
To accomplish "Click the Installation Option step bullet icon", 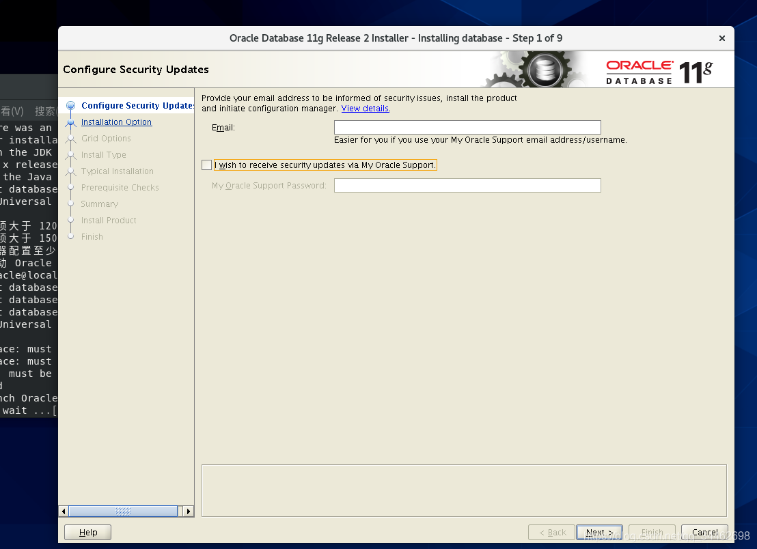I will 71,122.
